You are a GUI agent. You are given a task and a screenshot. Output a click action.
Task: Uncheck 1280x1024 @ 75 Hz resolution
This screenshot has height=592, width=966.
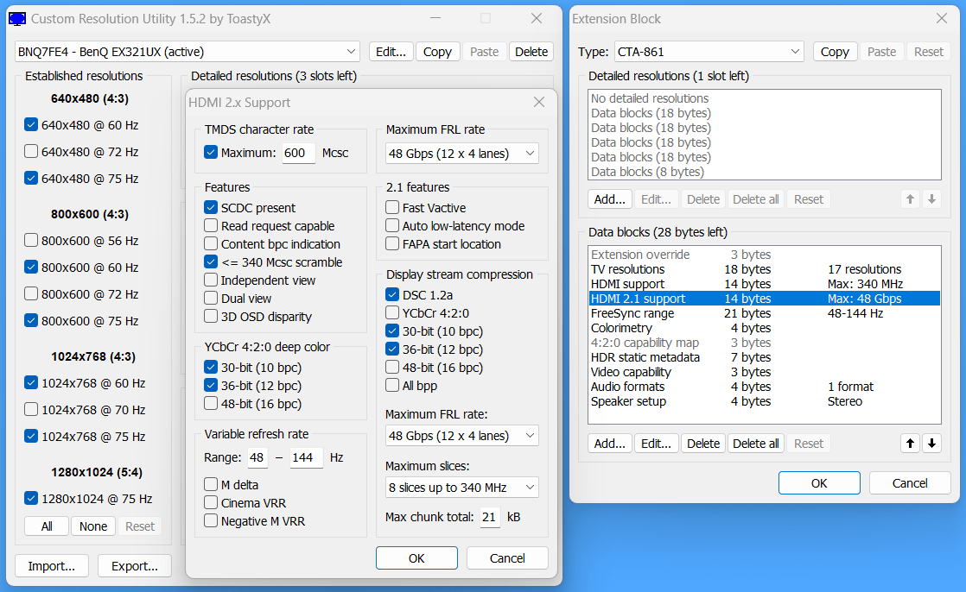click(31, 499)
